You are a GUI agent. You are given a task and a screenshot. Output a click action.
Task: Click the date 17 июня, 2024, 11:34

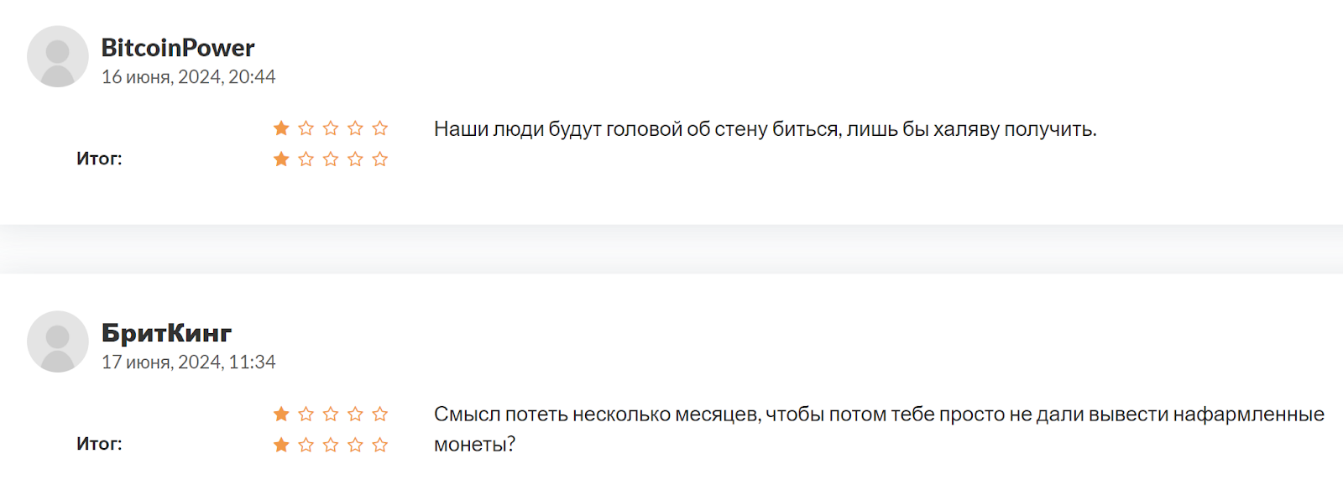(188, 362)
